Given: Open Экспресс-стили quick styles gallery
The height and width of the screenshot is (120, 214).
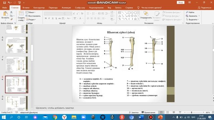Looking at the screenshot, I should click(x=157, y=16).
